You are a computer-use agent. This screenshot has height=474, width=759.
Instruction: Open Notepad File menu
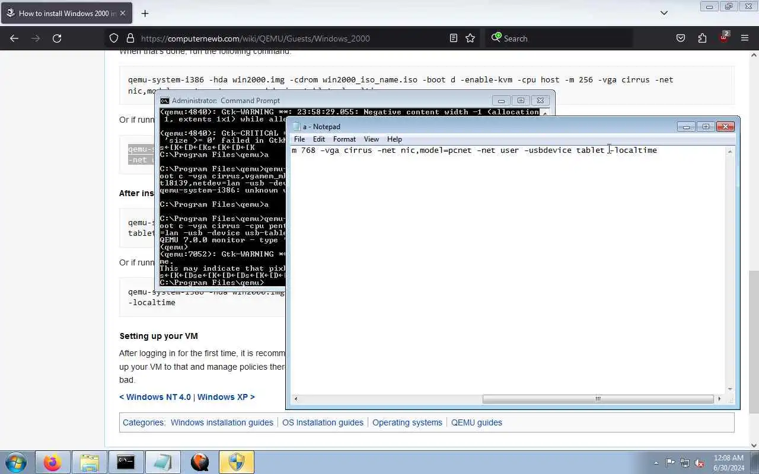[299, 139]
